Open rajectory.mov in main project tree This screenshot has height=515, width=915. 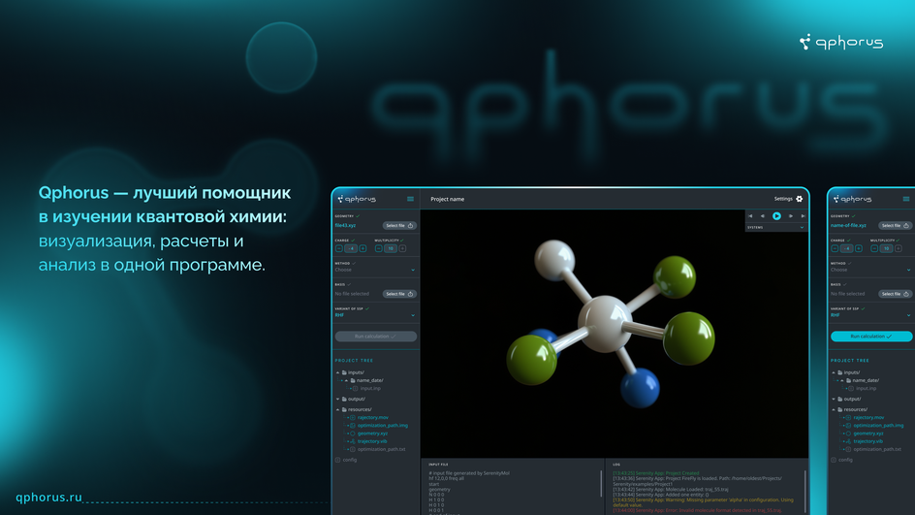(373, 417)
